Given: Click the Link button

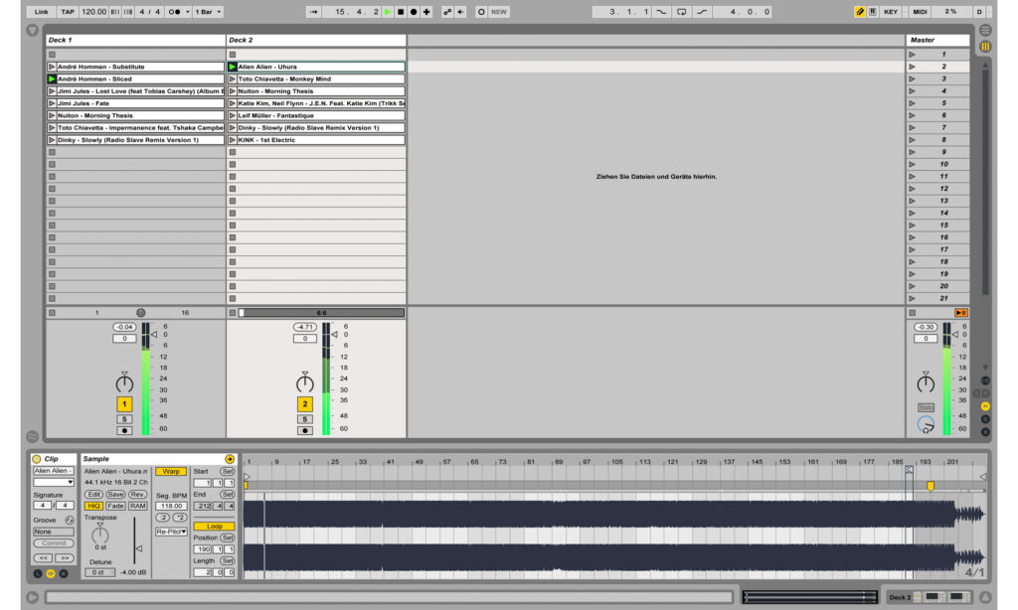Looking at the screenshot, I should point(42,12).
